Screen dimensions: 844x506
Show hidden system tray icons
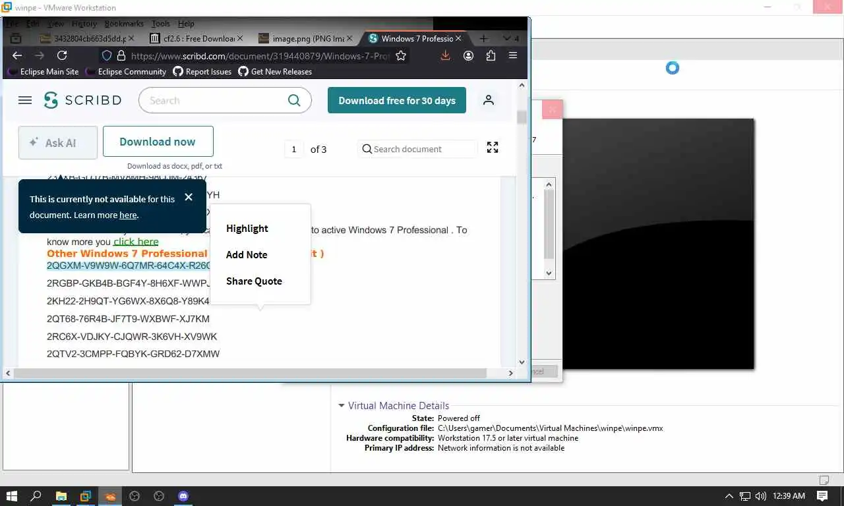tap(729, 496)
